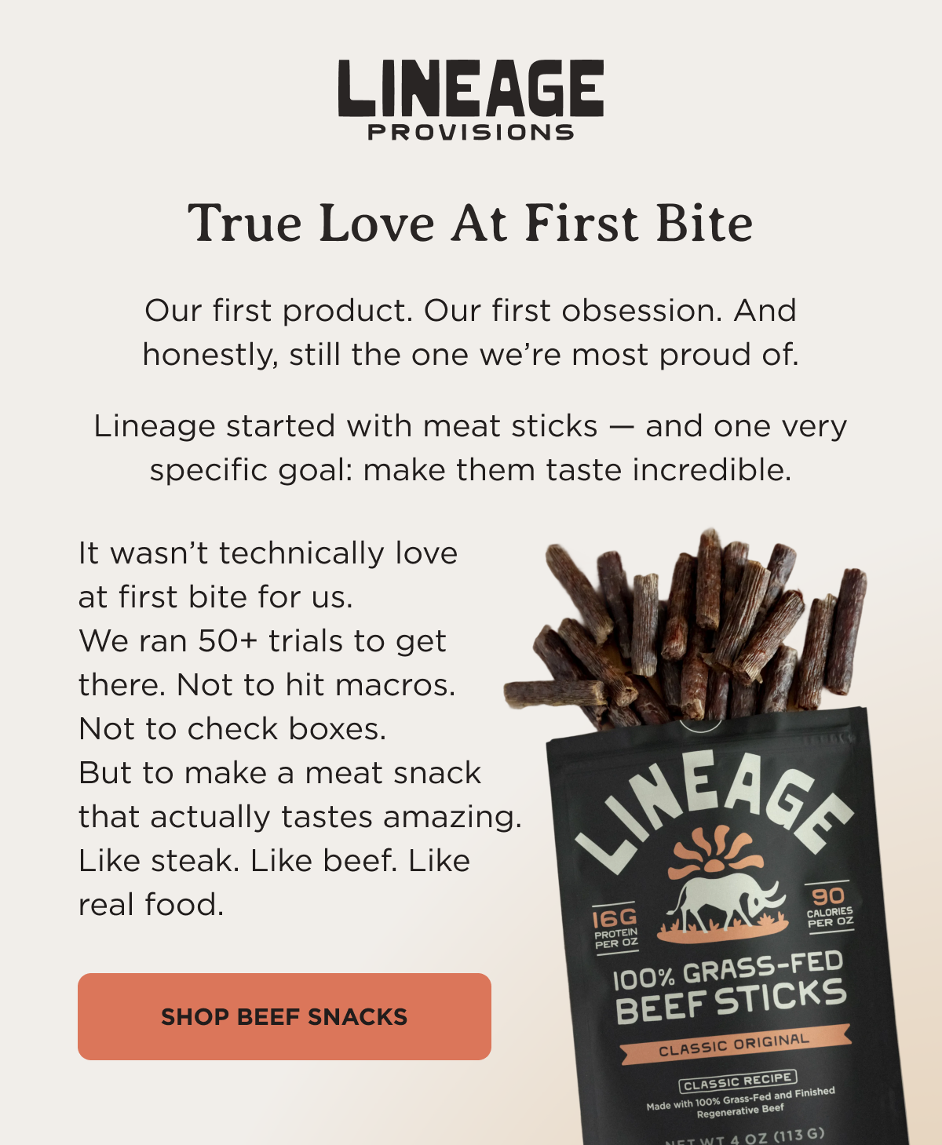Click the Lineage Provisions logo

pyautogui.click(x=471, y=100)
